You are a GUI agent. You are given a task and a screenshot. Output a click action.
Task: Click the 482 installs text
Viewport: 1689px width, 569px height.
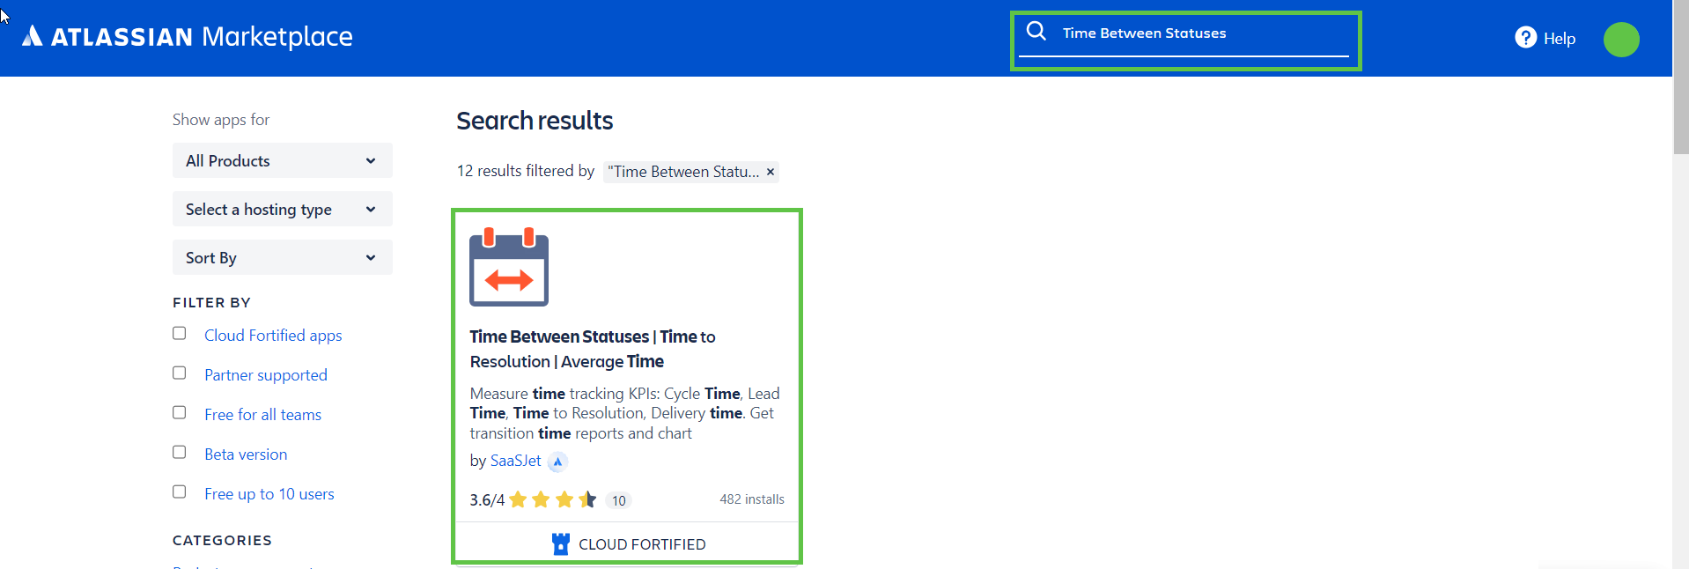coord(751,499)
